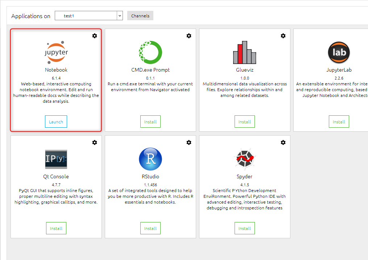Screen dimensions: 368x260
Task: Click the Spyder web logo
Action: (x=245, y=159)
